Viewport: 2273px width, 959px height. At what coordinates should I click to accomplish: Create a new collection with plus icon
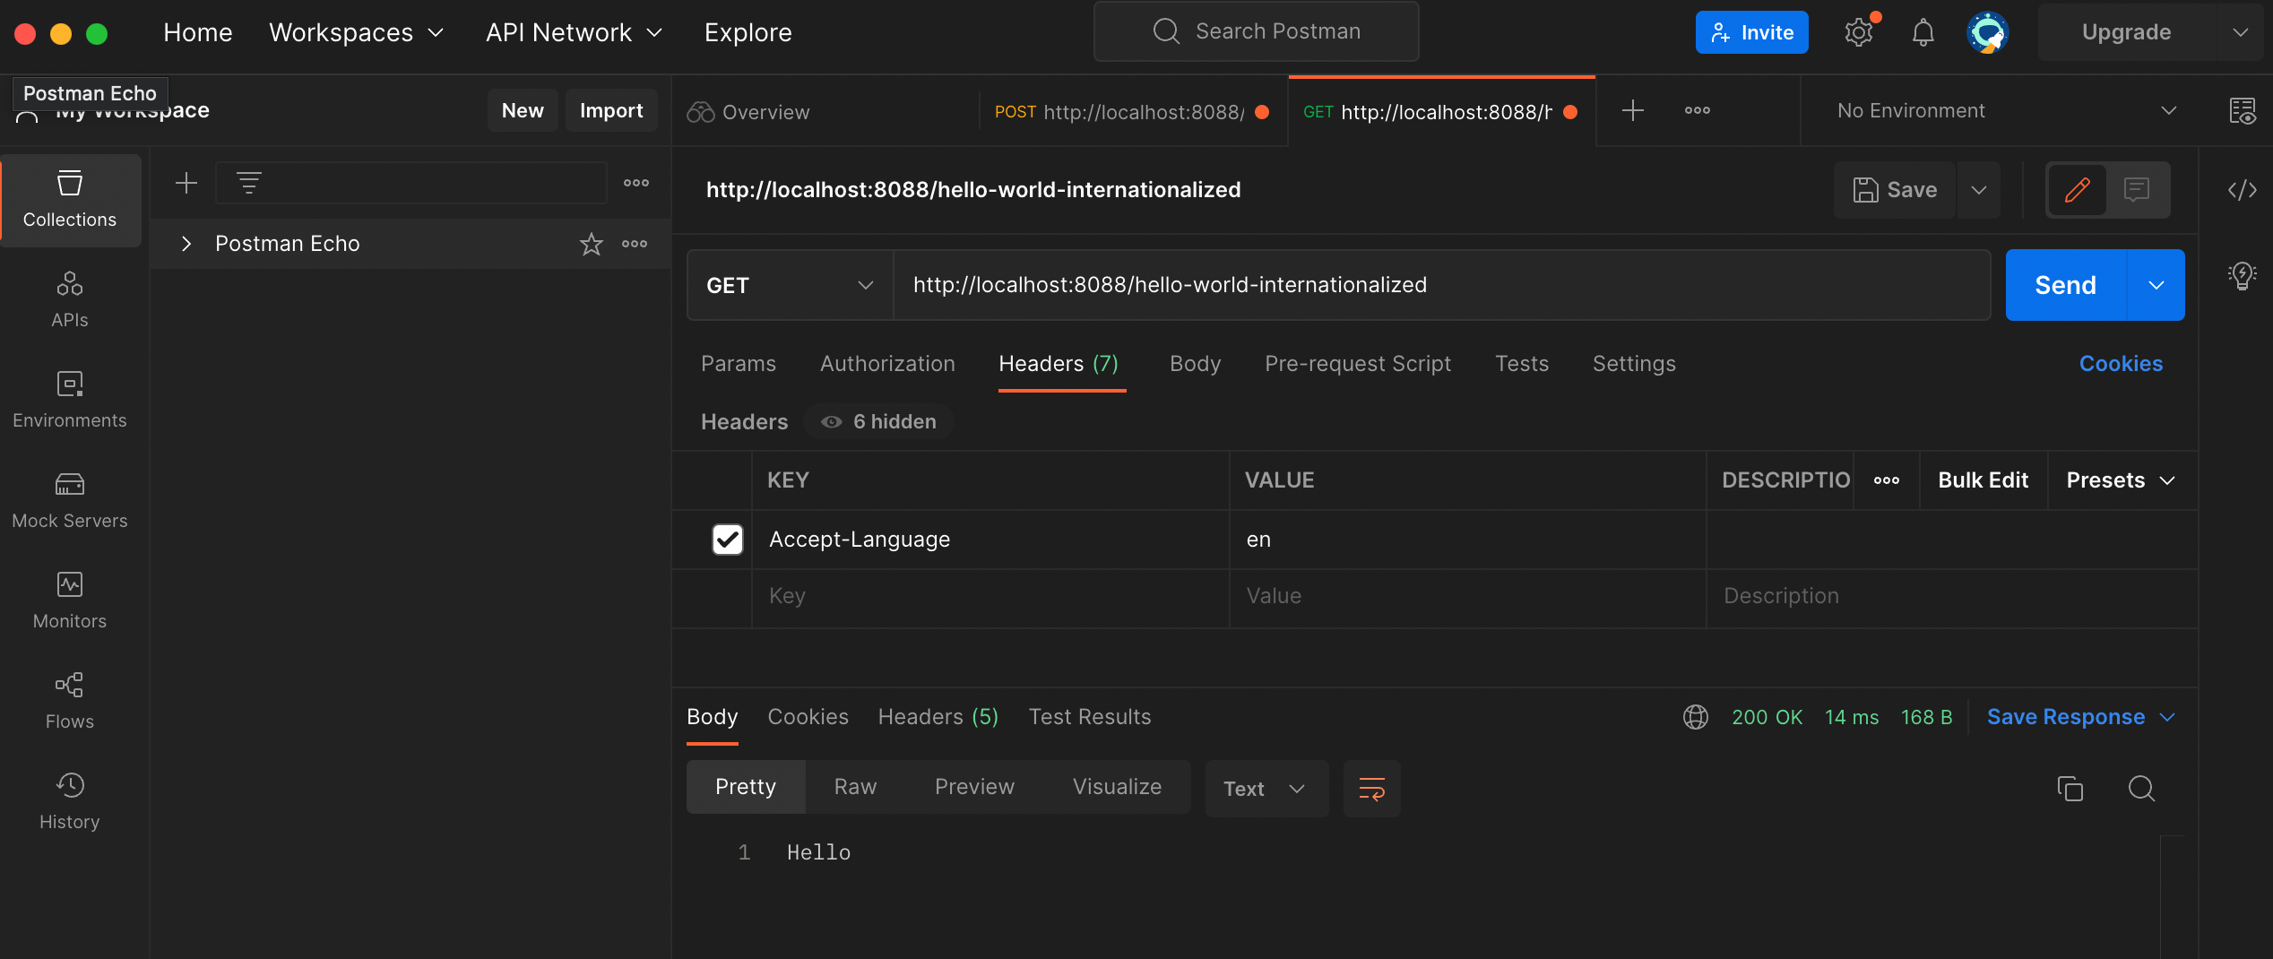(x=186, y=183)
